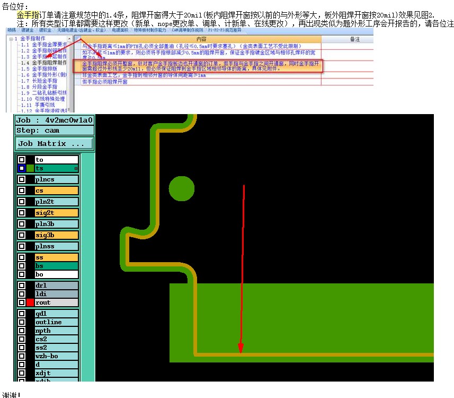The height and width of the screenshot is (398, 454).
Task: Click the Step: cam label
Action: pyautogui.click(x=55, y=131)
